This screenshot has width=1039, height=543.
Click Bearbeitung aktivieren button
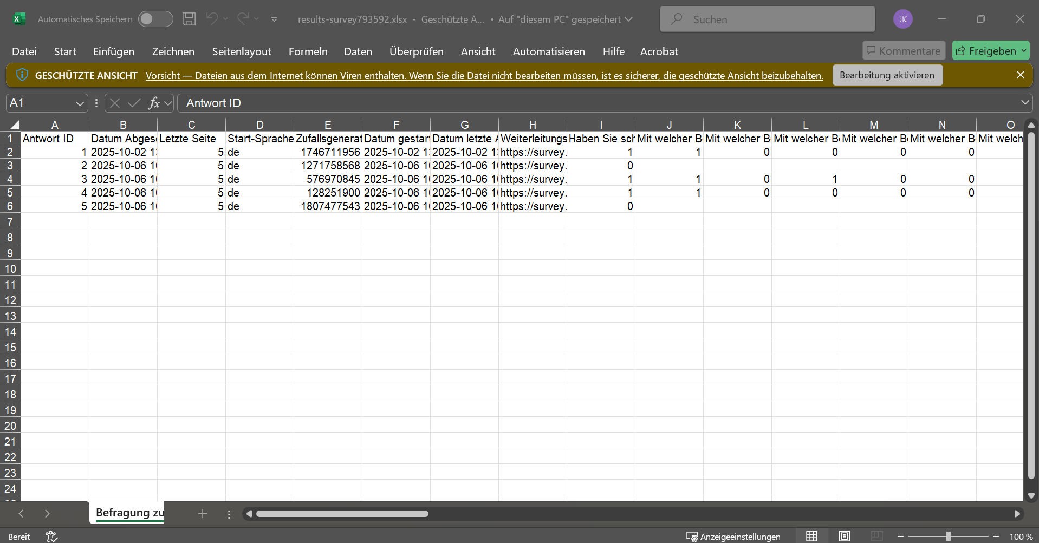pos(887,75)
